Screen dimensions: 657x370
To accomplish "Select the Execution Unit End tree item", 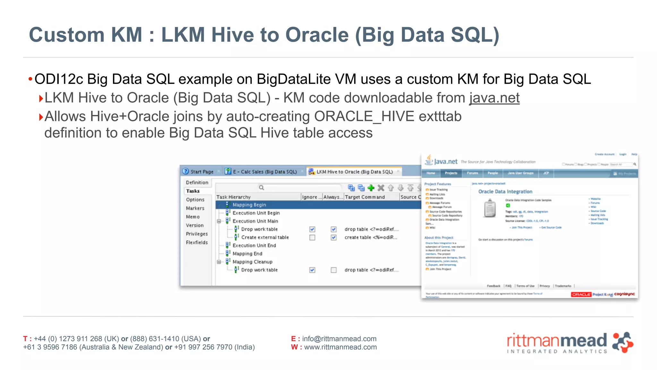I will point(254,246).
